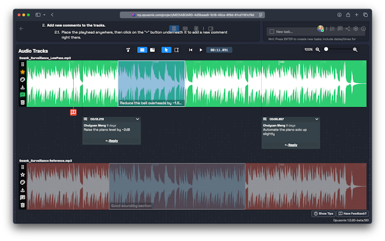
Task: Click the share icon
Action: (x=348, y=29)
